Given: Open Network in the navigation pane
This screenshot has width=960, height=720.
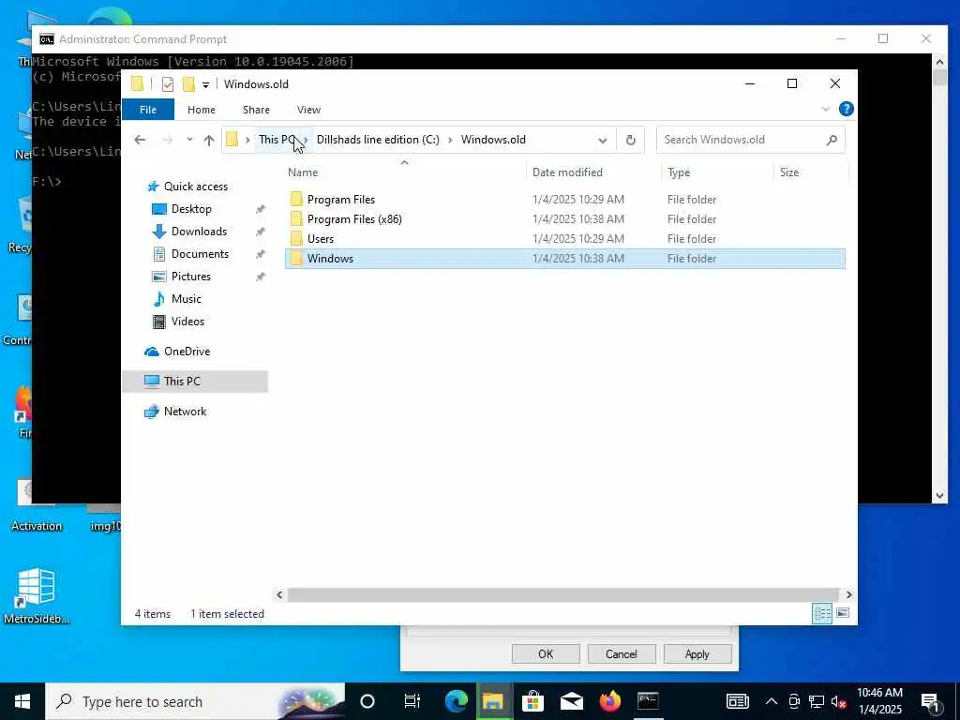Looking at the screenshot, I should click(185, 412).
